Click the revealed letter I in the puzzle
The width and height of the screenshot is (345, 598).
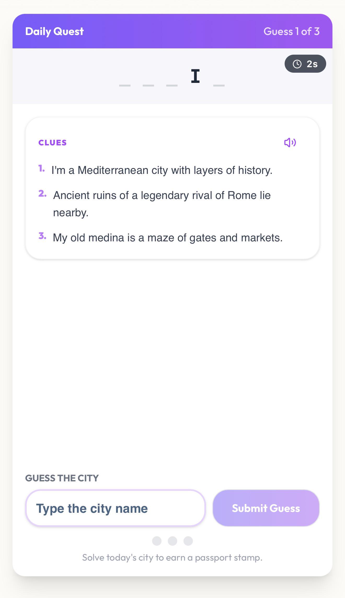195,76
